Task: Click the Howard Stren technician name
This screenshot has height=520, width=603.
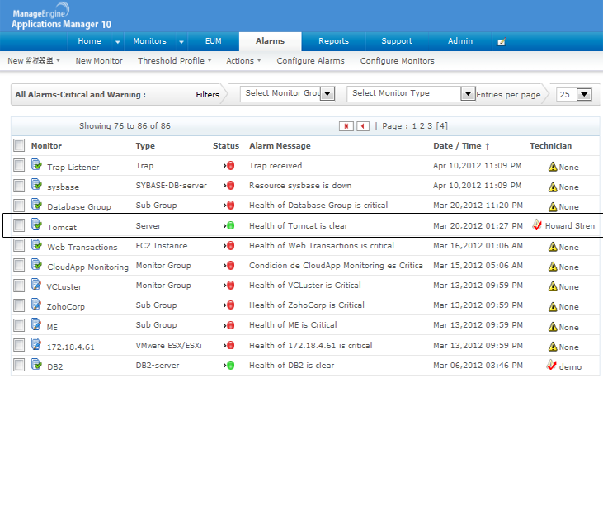Action: point(569,226)
